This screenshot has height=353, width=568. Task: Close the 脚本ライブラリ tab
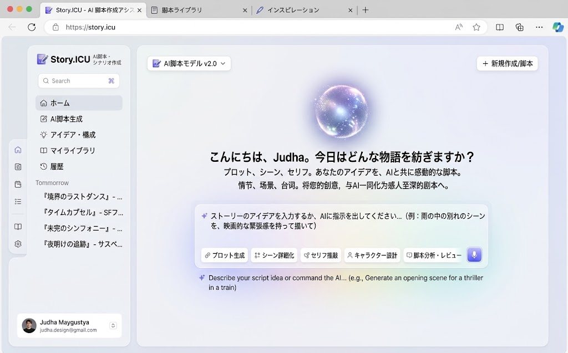tap(245, 11)
